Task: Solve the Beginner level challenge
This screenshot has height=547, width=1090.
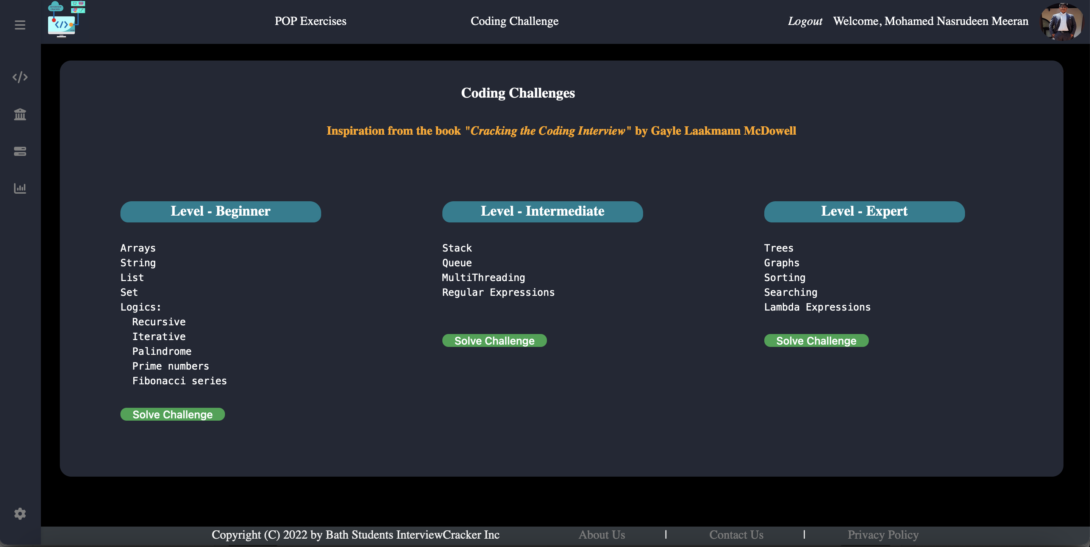Action: [x=172, y=414]
